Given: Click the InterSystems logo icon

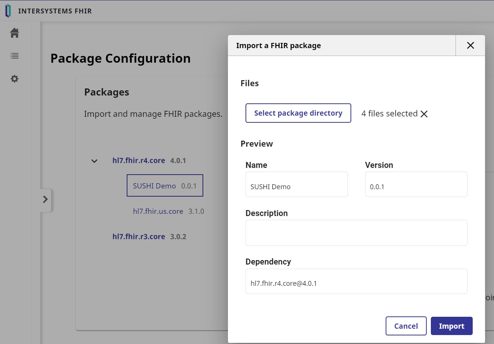Looking at the screenshot, I should tap(8, 11).
